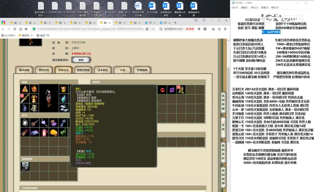Image resolution: width=314 pixels, height=192 pixels.
Task: Close the active browser tab
Action: [x=110, y=23]
